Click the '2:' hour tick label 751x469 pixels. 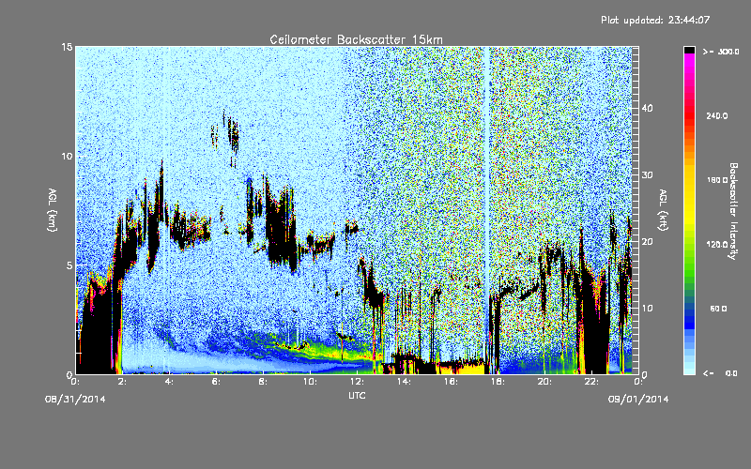[123, 382]
